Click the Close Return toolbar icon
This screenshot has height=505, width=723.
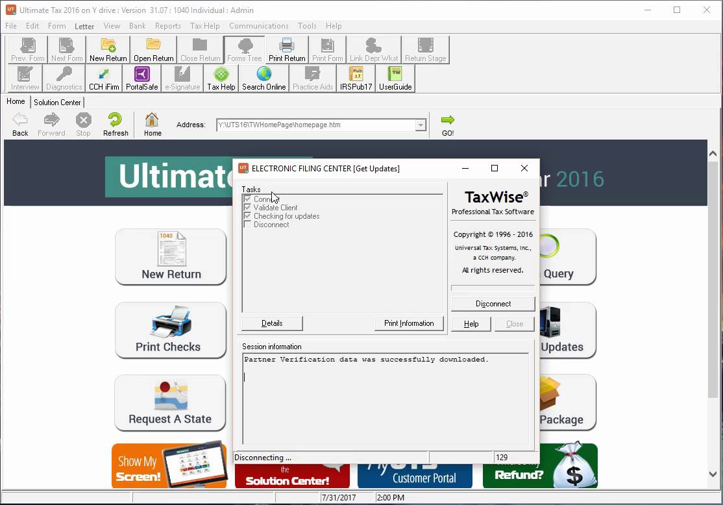tap(200, 50)
